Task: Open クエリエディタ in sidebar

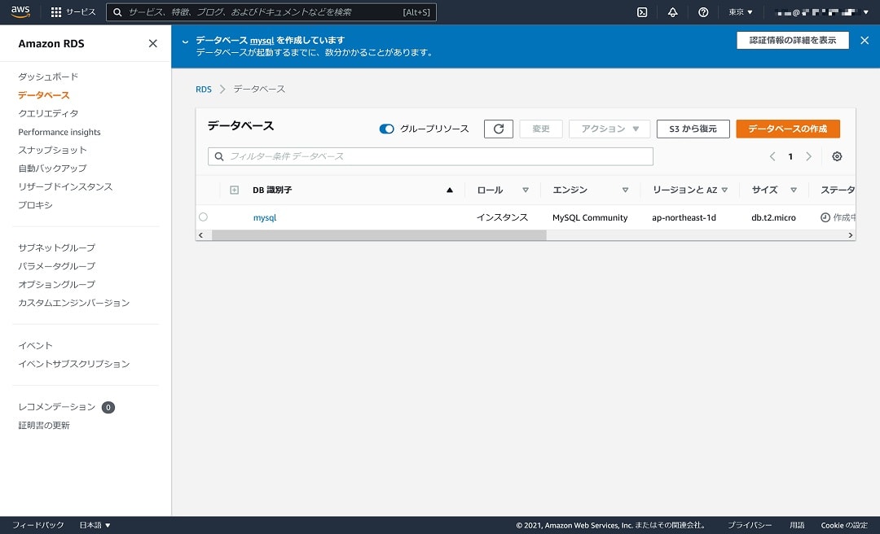Action: tap(48, 113)
